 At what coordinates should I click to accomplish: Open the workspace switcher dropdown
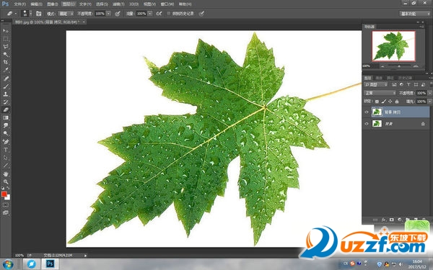415,14
